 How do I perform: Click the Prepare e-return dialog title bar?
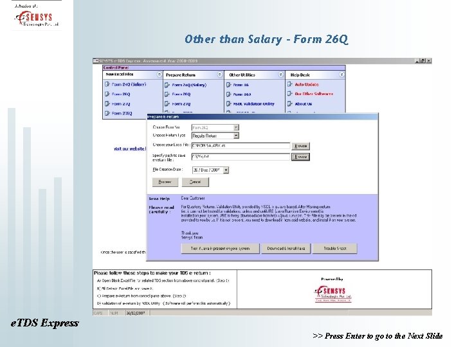[262, 116]
